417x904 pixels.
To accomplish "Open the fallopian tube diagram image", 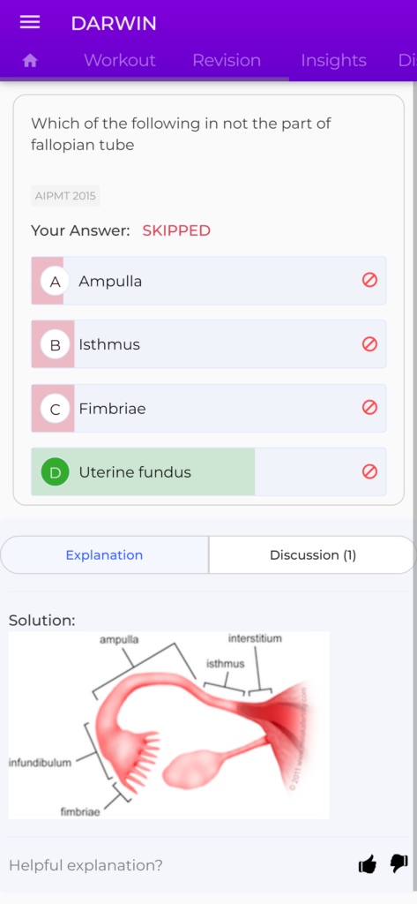I will (168, 725).
